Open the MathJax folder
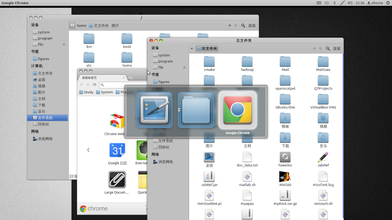Viewport: 392px width, 220px height. pyautogui.click(x=323, y=64)
